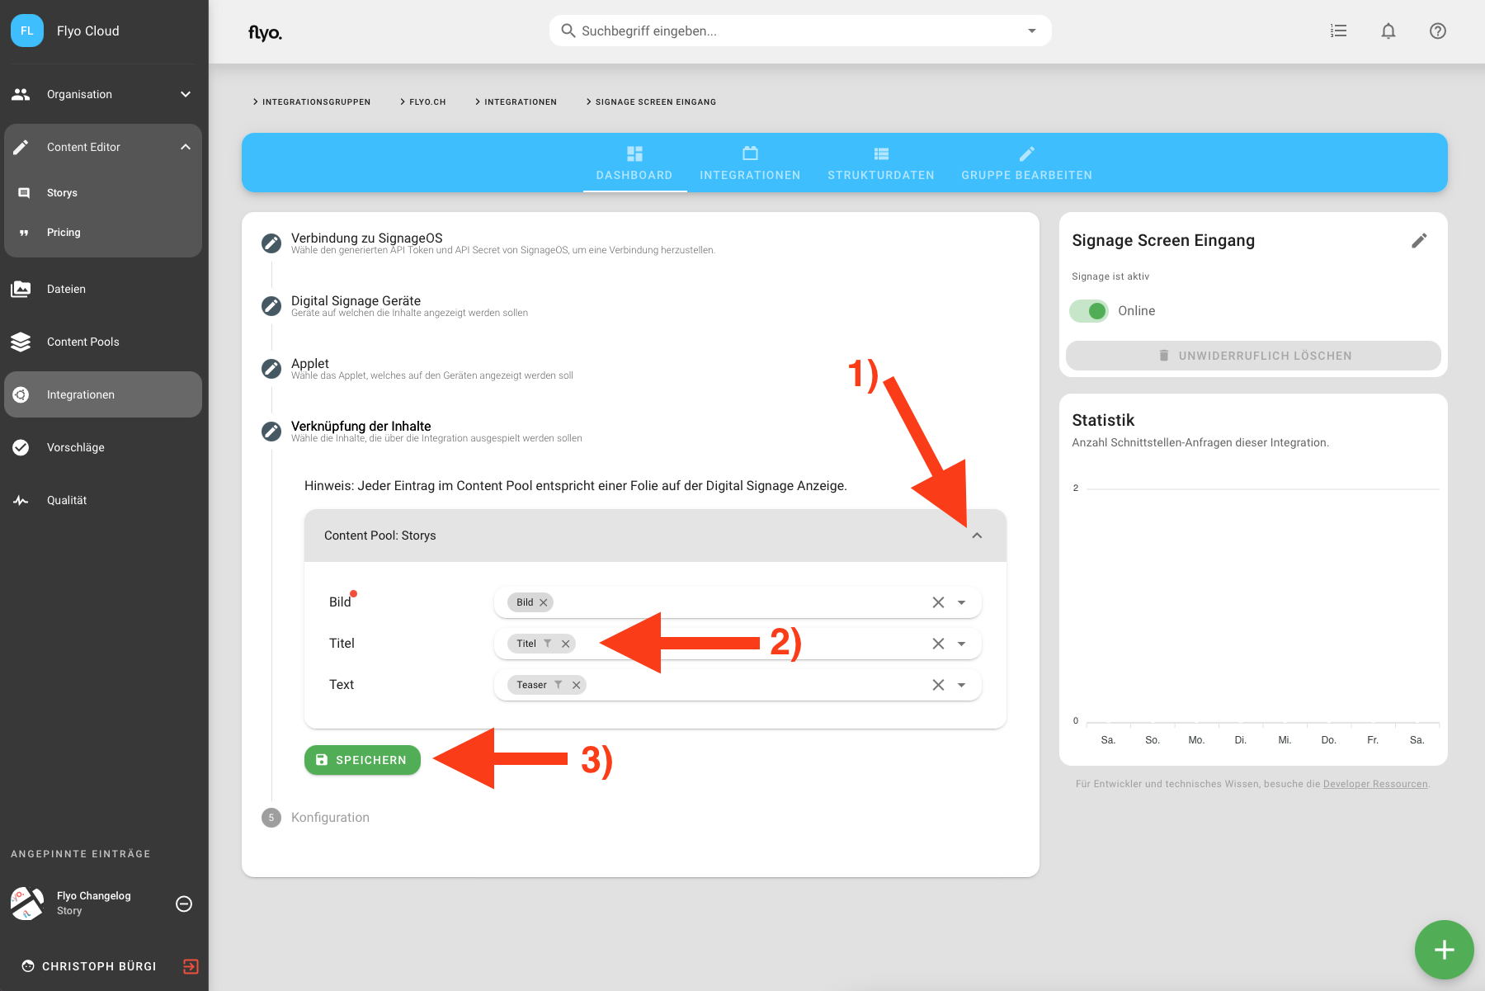Click the flyo logo in header

click(x=265, y=32)
